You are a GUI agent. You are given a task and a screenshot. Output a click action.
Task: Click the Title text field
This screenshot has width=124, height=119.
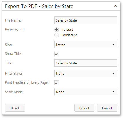click(x=86, y=63)
